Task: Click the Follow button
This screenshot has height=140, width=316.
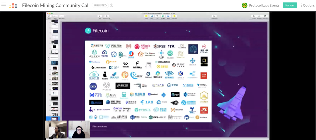Action: [x=290, y=5]
